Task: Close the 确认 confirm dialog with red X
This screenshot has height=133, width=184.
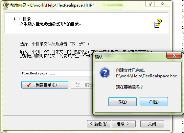Action: 174,55
